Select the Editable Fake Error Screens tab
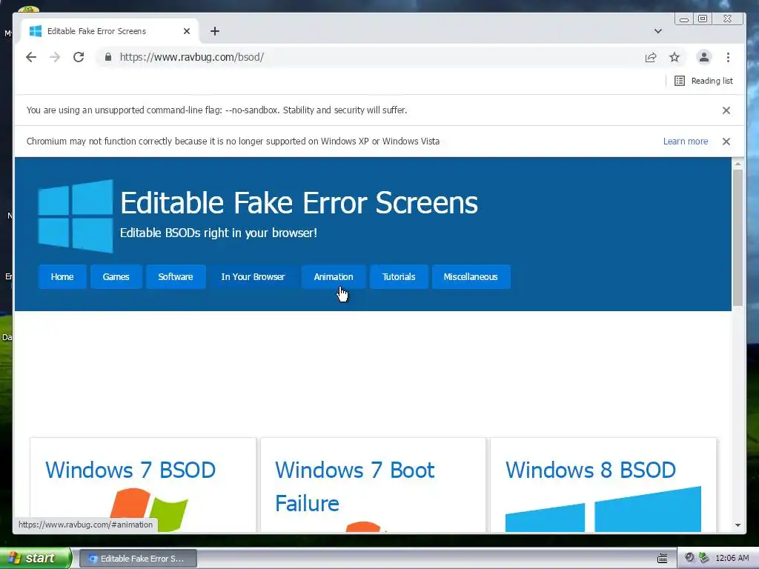 [110, 31]
